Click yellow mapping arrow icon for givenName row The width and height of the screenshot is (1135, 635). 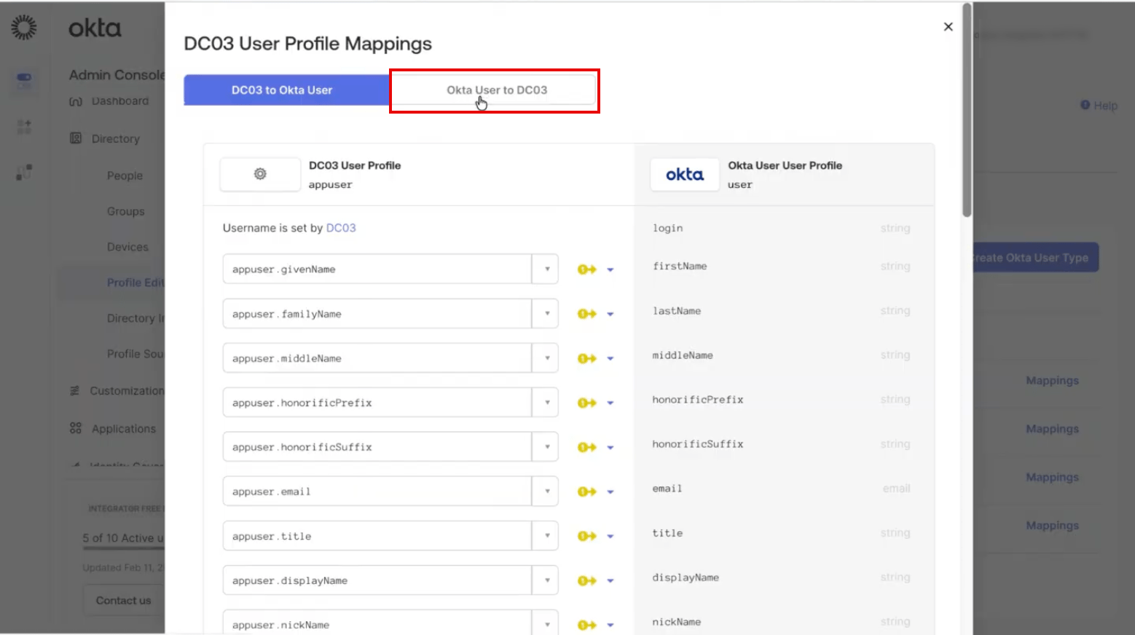pyautogui.click(x=586, y=269)
